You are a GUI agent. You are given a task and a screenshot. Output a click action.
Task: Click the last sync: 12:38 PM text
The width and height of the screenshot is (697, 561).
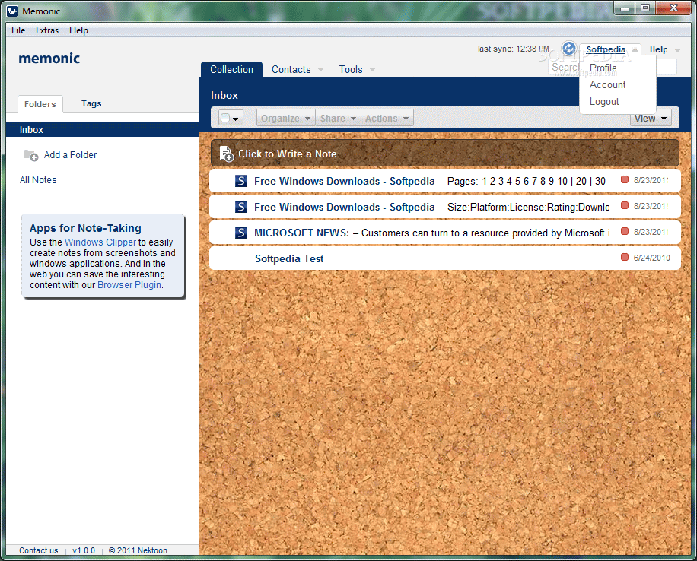pyautogui.click(x=514, y=49)
